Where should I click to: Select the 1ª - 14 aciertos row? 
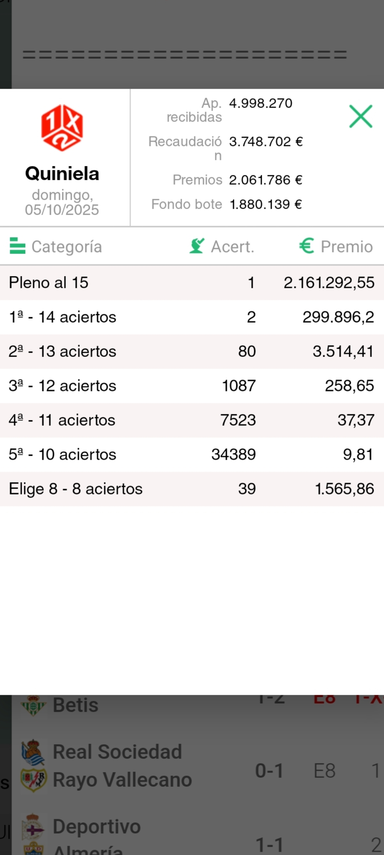click(192, 317)
